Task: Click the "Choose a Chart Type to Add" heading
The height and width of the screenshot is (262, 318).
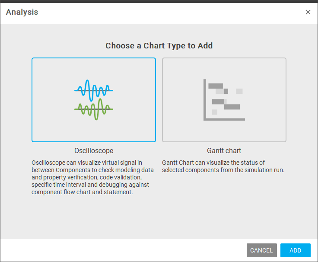Action: pos(159,46)
